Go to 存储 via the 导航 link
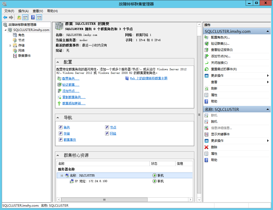This screenshot has width=273, height=210. [67, 134]
